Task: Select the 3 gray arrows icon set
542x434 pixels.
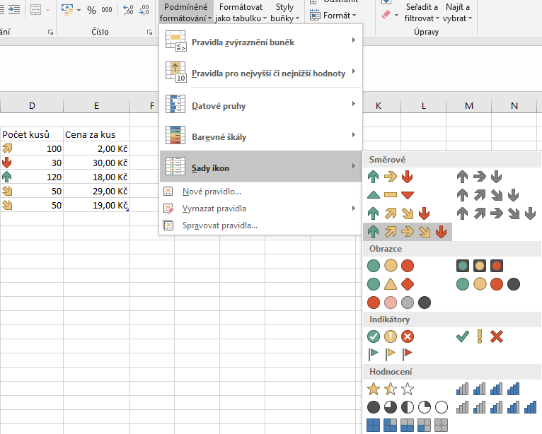Action: [x=479, y=177]
